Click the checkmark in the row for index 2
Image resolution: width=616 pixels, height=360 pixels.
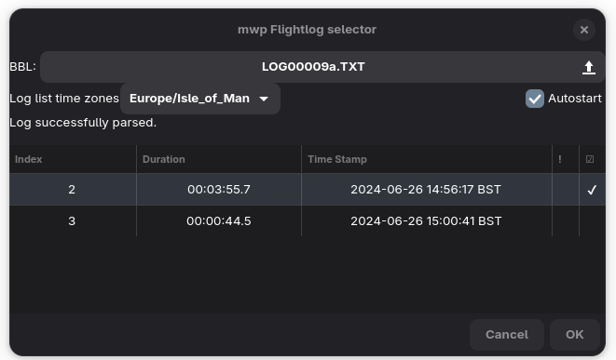click(592, 190)
